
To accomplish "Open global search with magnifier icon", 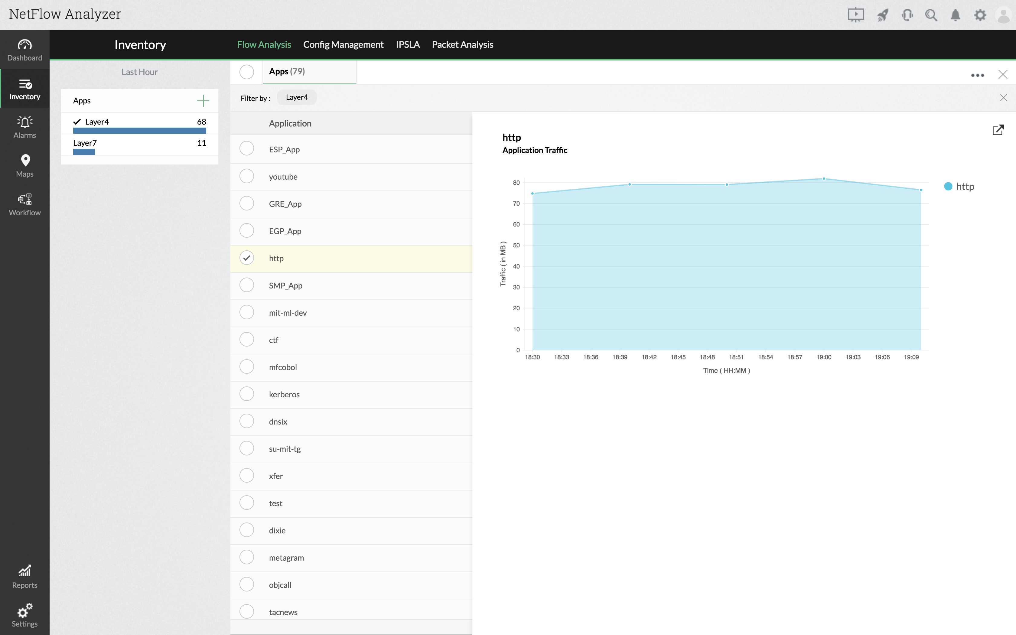I will click(931, 15).
